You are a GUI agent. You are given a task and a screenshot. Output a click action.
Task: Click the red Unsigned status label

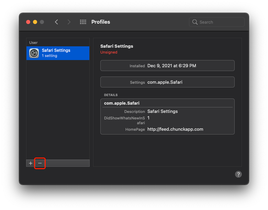tap(109, 52)
